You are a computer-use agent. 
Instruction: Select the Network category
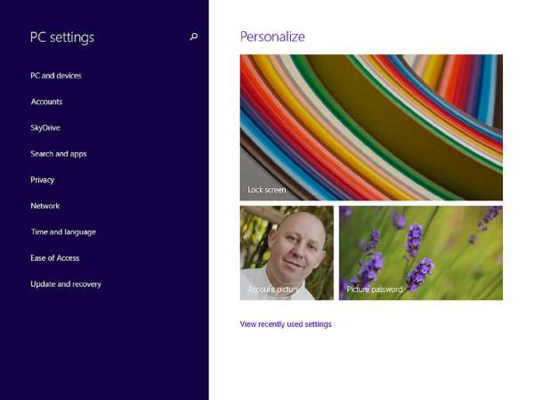pyautogui.click(x=45, y=206)
